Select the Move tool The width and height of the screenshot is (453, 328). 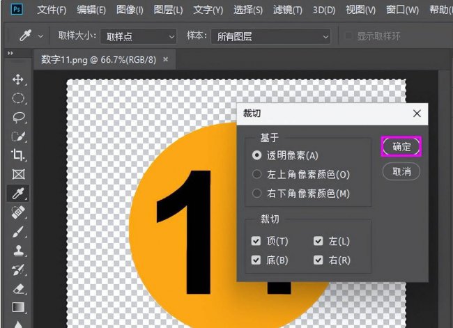tap(18, 79)
